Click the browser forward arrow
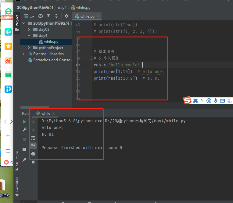The image size is (233, 203). coord(12,122)
